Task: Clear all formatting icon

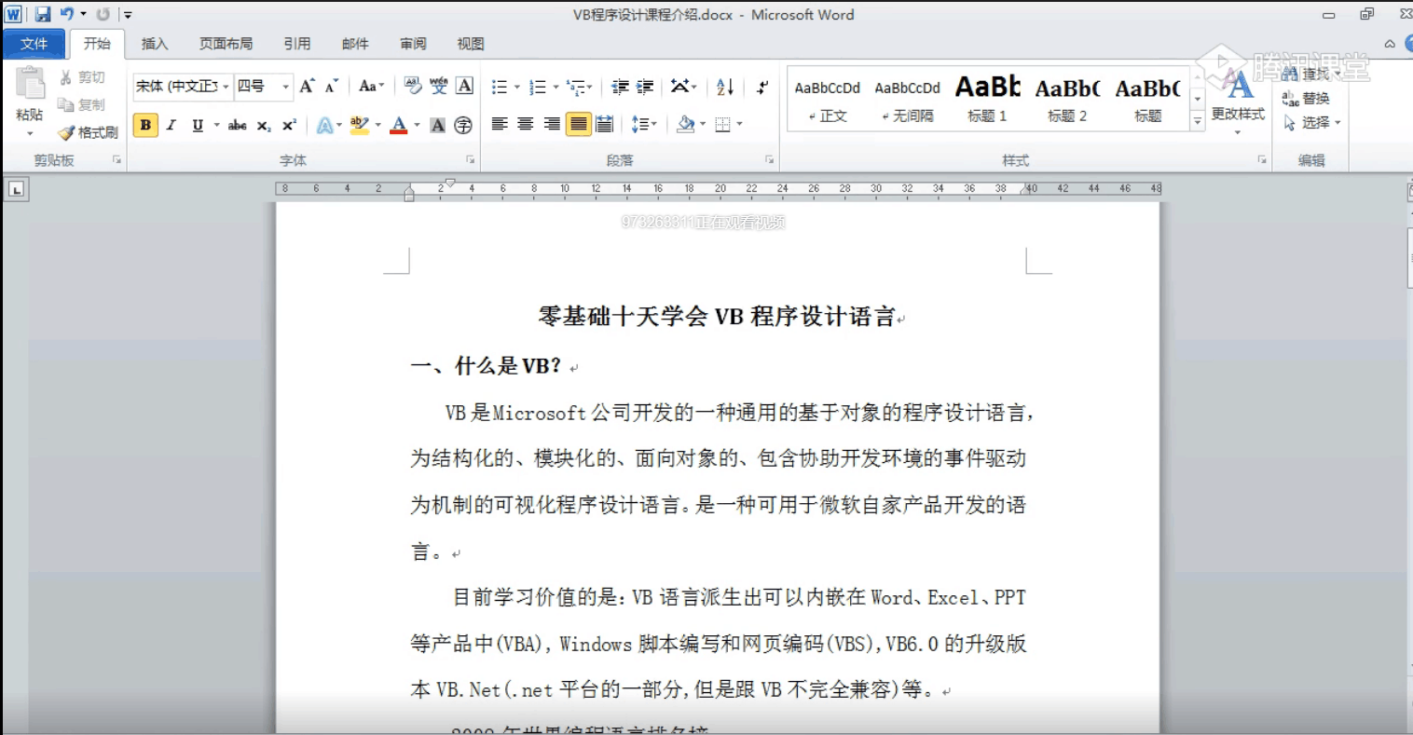Action: [x=413, y=86]
